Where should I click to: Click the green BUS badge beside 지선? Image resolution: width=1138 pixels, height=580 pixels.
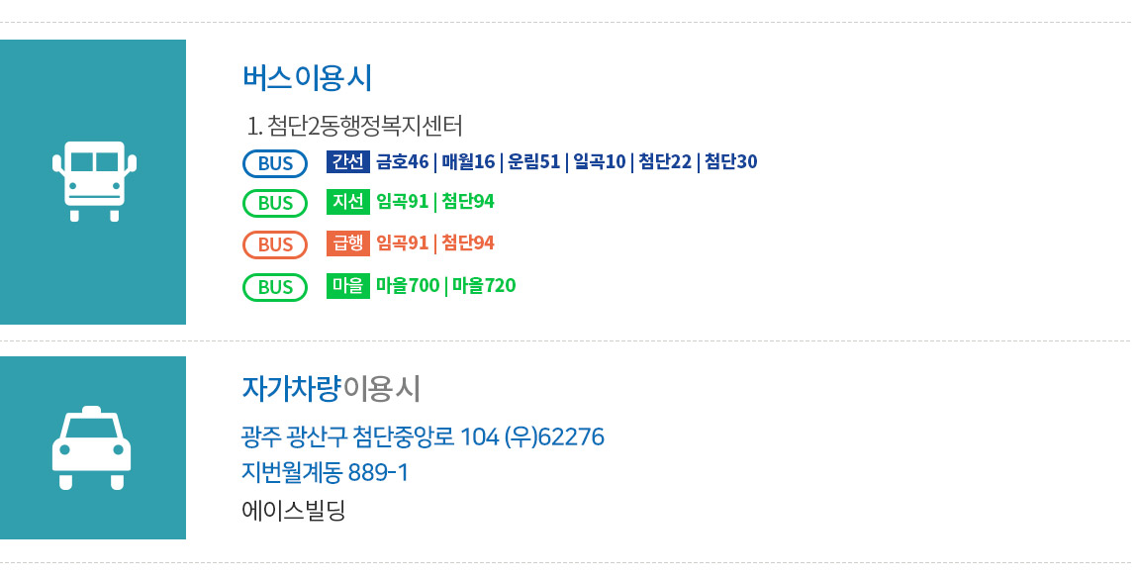(x=274, y=203)
